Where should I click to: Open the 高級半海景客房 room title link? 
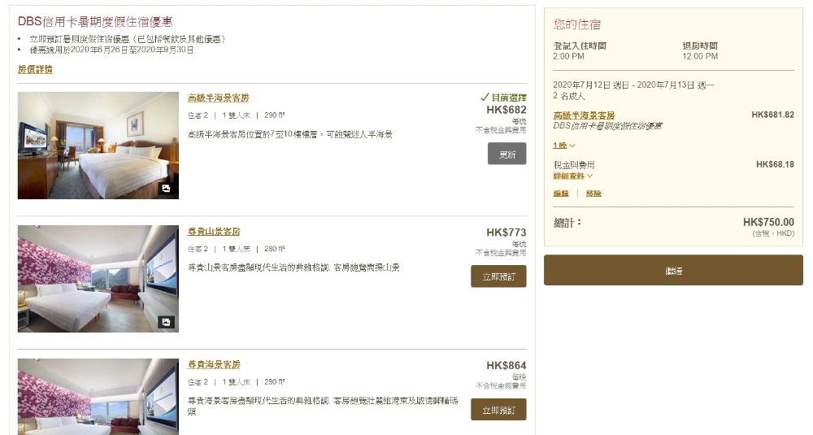[219, 98]
